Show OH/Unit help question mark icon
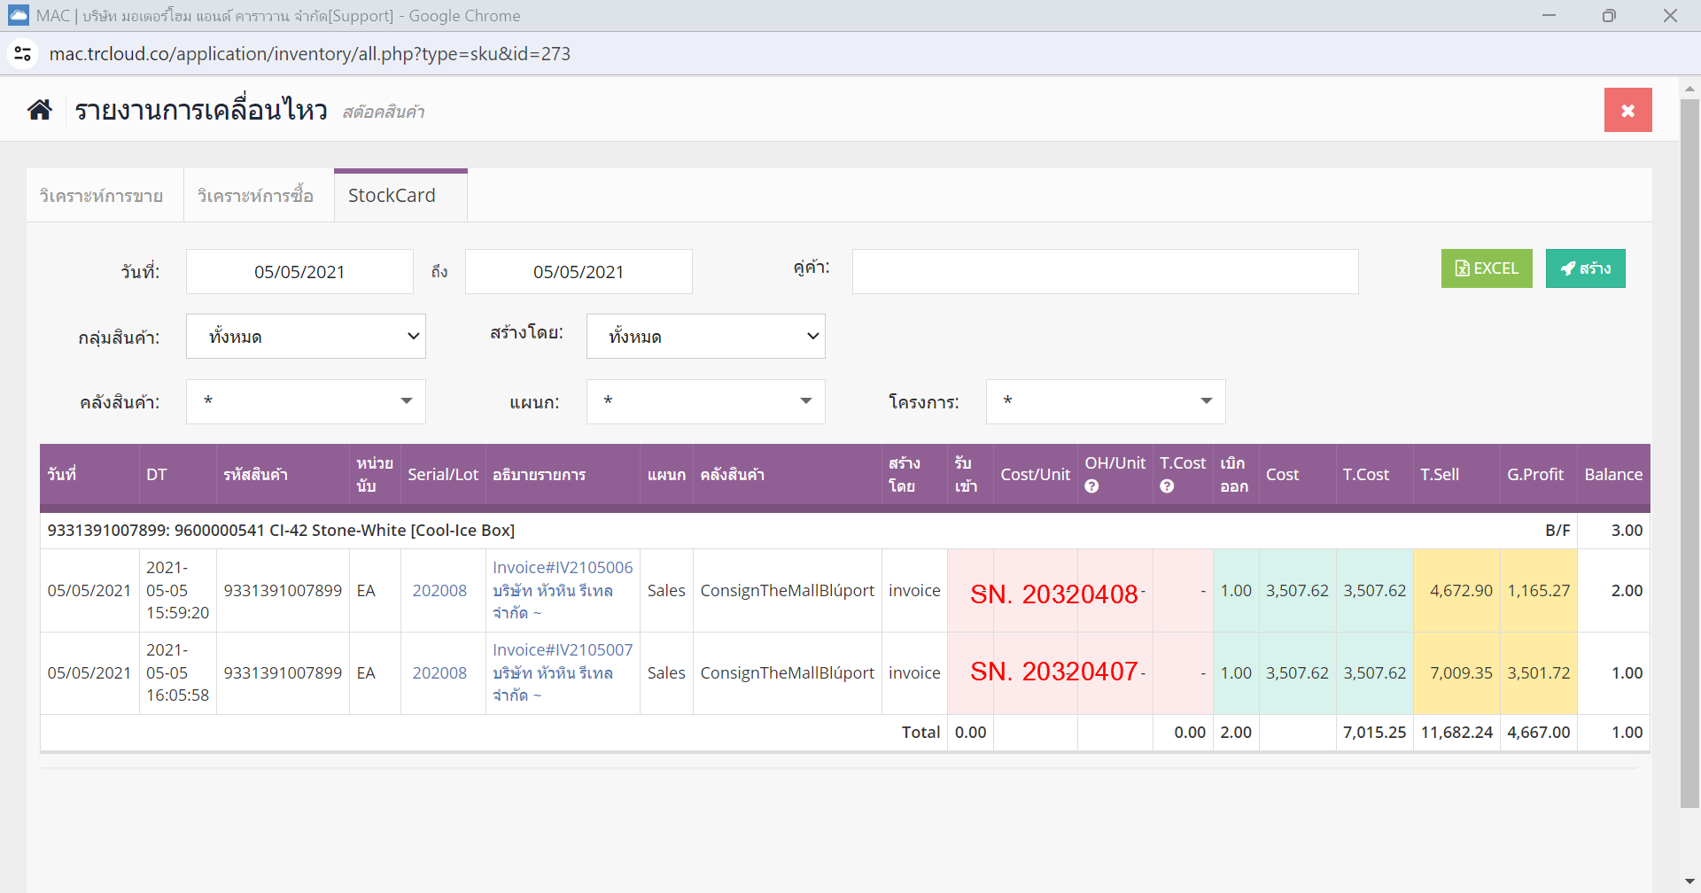Screen dimensions: 1701x893 tap(1091, 486)
